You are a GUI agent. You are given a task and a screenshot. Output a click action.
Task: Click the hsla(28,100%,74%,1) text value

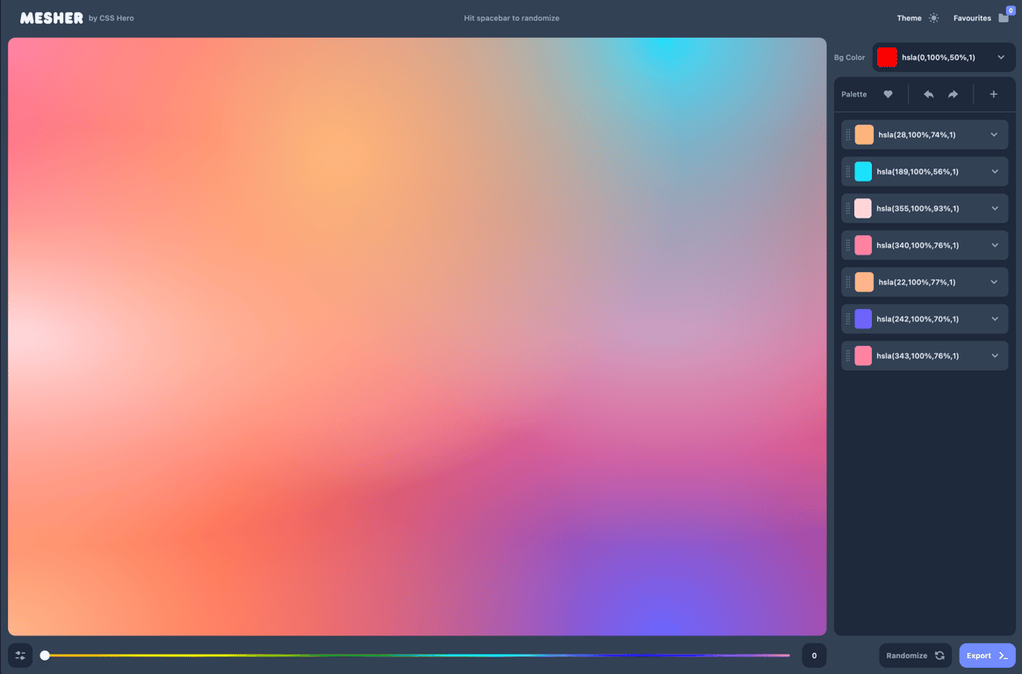[x=917, y=135]
